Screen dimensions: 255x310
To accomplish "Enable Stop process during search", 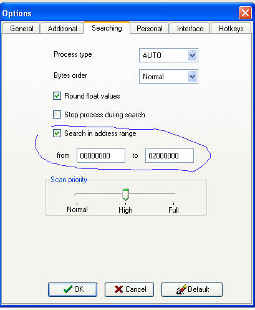I will tap(57, 114).
